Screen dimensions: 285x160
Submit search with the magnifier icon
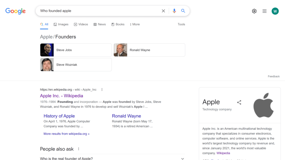coord(183,11)
